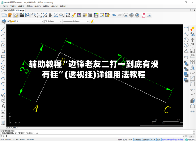Print the drawing with the printer icon
Image resolution: width=196 pixels, height=141 pixels.
pyautogui.click(x=126, y=15)
